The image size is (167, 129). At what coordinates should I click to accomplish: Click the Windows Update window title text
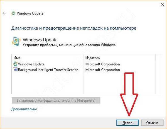coord(30,13)
